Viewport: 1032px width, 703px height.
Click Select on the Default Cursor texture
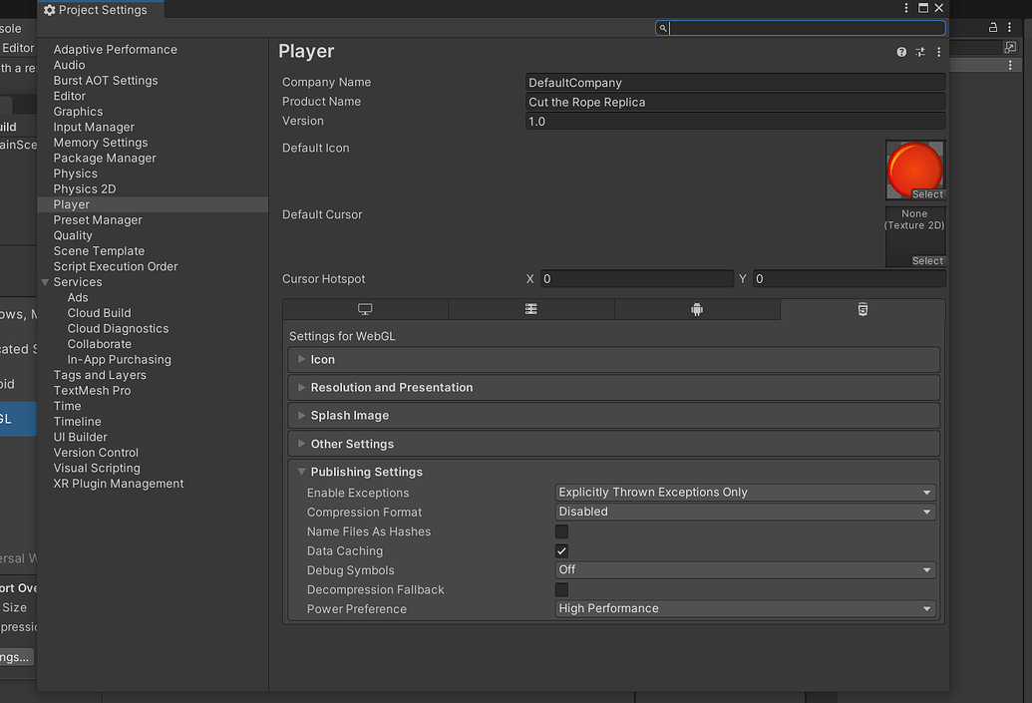(x=926, y=261)
